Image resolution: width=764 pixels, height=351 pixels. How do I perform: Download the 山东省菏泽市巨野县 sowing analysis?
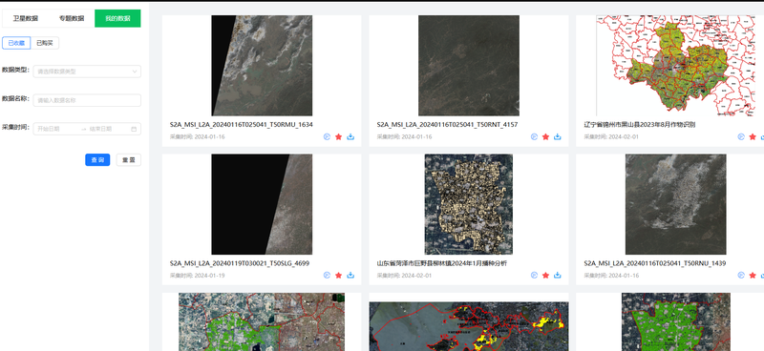click(558, 275)
